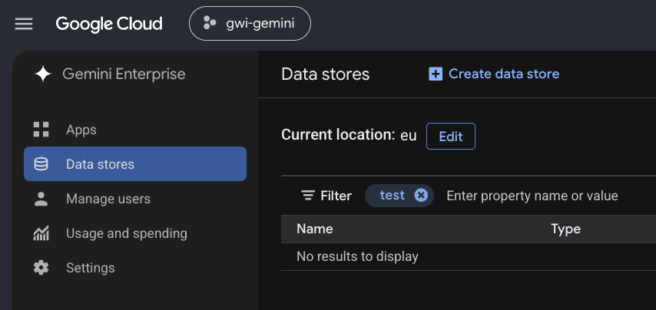Edit the current location
Screen dimensions: 656x310
(451, 136)
